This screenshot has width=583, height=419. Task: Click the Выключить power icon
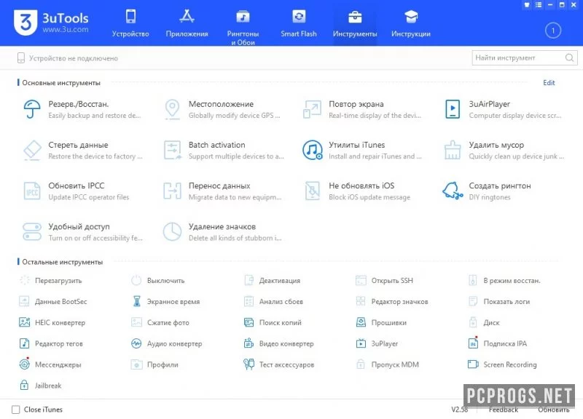click(x=136, y=280)
